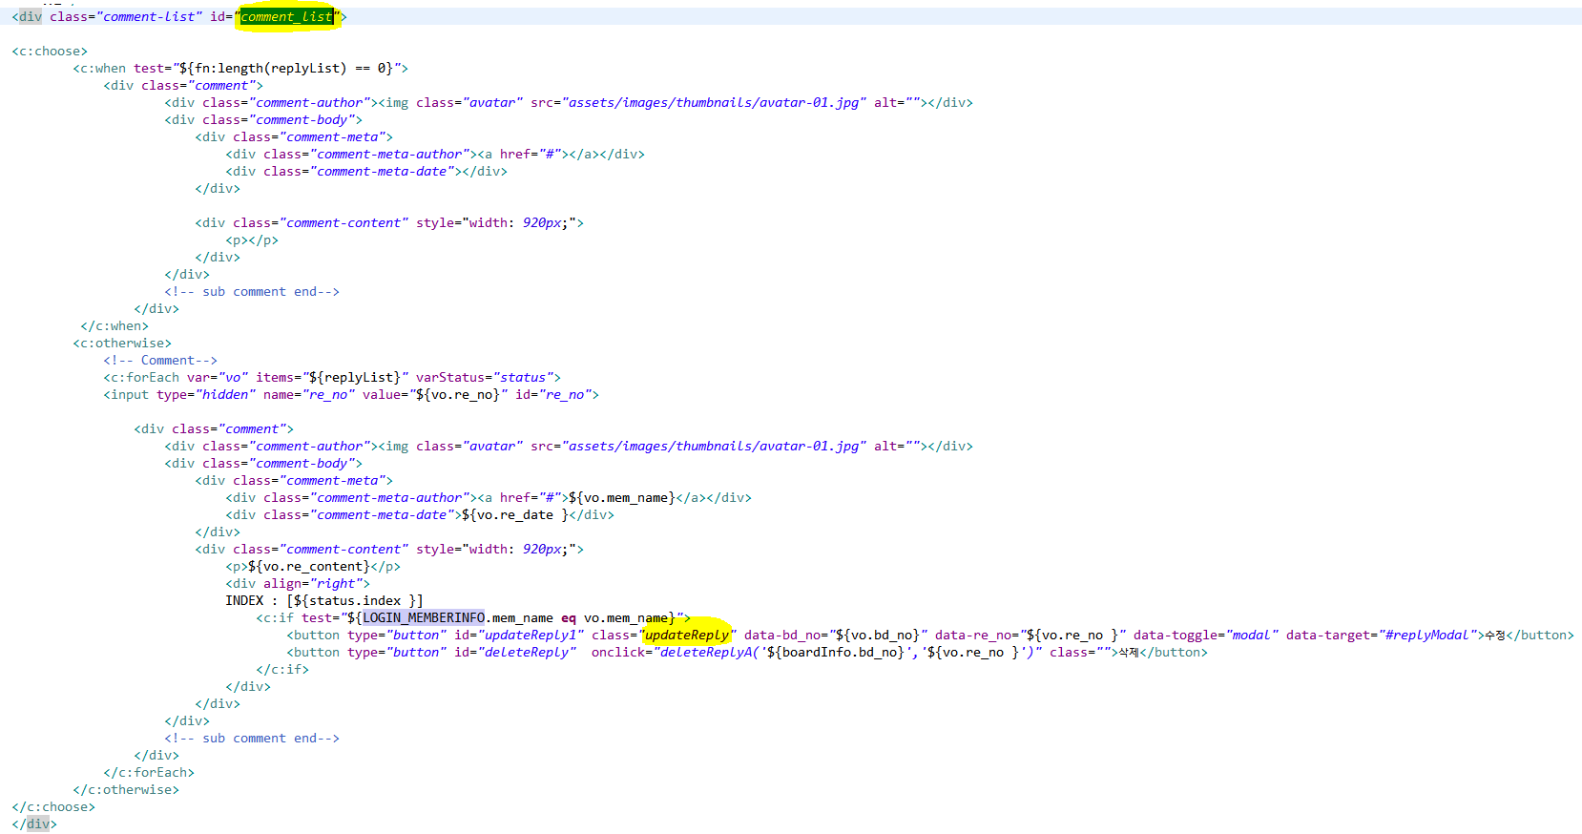Click the opening <c:choose> tag

[50, 52]
